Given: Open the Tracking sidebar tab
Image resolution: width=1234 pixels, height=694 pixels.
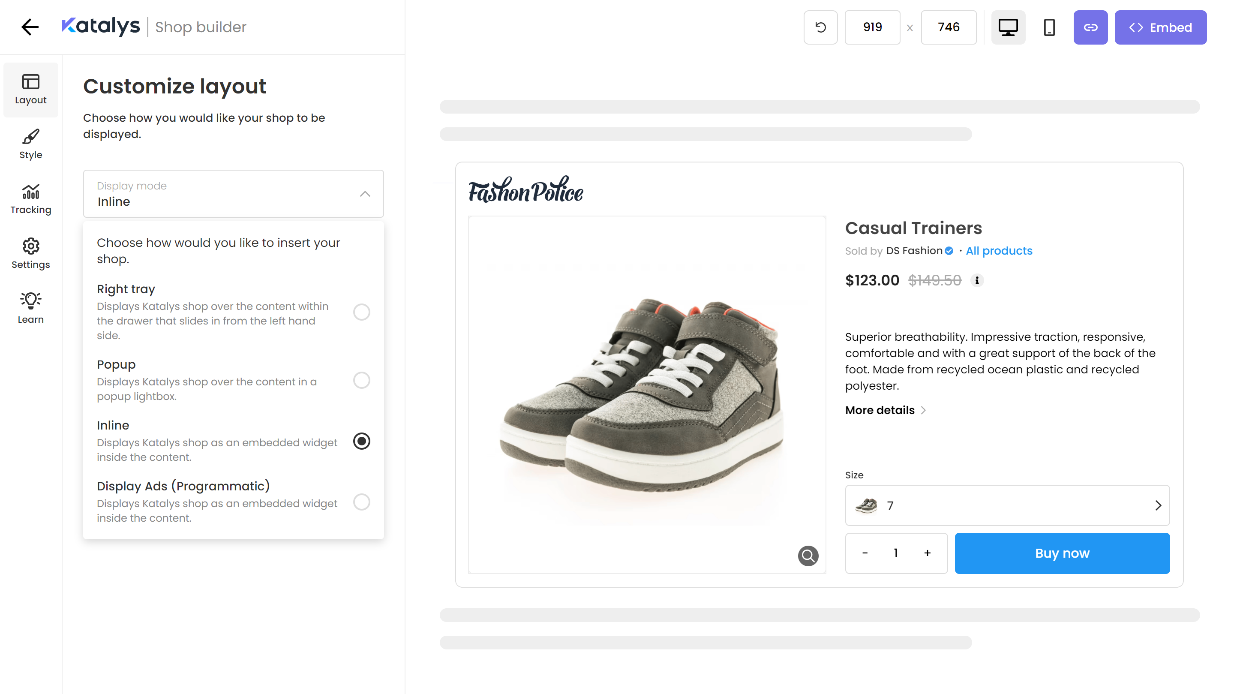Looking at the screenshot, I should 31,199.
